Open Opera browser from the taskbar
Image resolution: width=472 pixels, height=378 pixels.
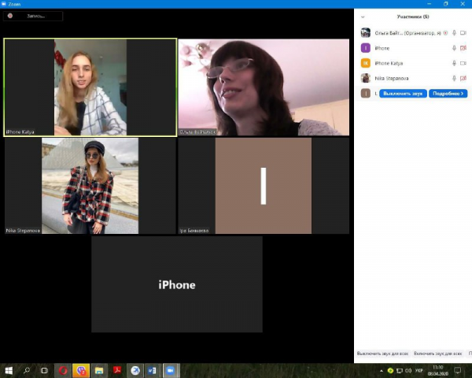point(63,370)
